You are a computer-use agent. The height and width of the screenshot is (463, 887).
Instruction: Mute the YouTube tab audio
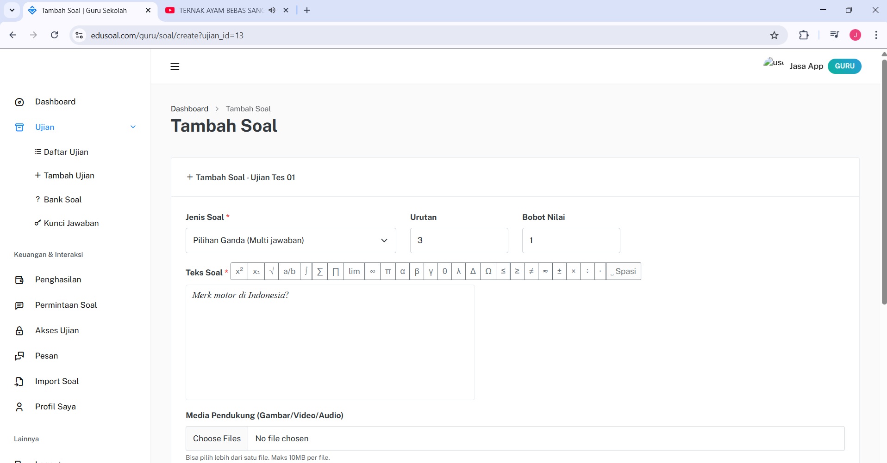point(272,10)
